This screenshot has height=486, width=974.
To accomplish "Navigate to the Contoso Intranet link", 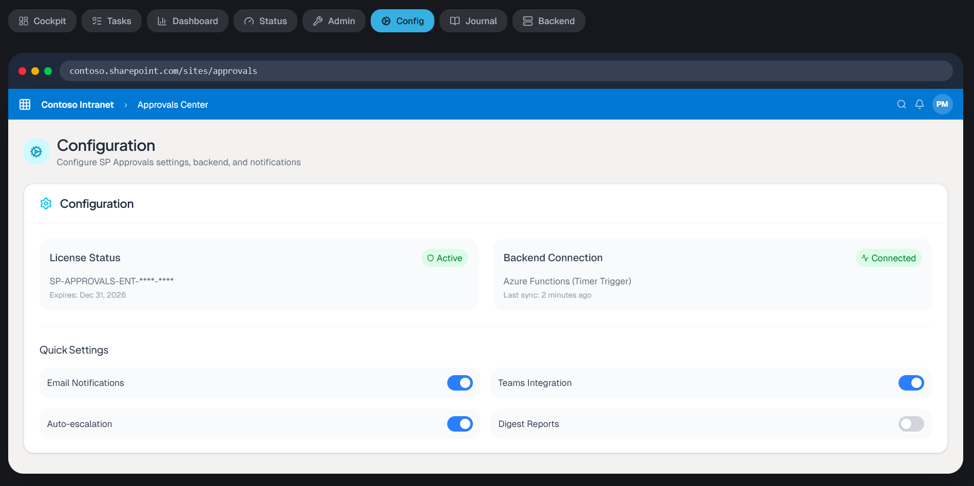I will 78,104.
